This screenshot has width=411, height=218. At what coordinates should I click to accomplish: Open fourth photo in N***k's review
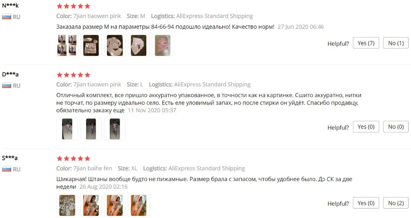(x=139, y=45)
